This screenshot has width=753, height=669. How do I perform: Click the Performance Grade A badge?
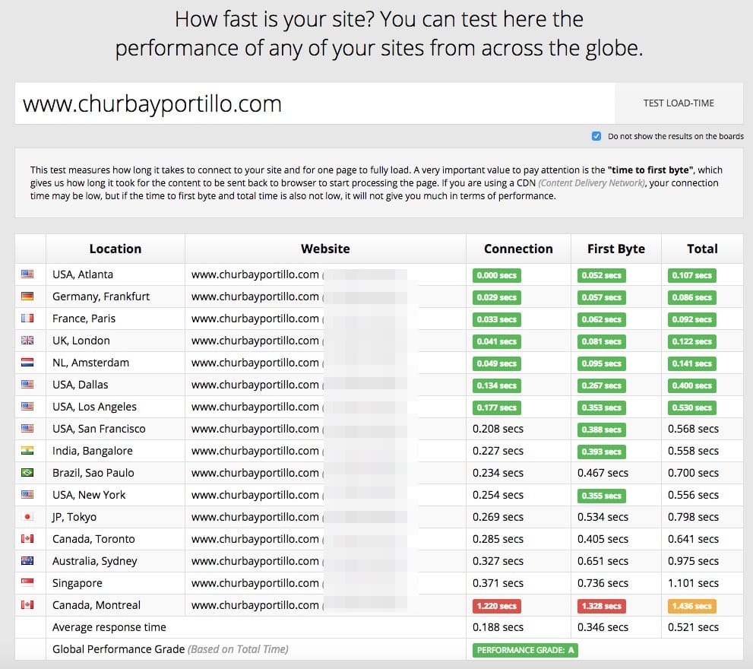pyautogui.click(x=525, y=650)
